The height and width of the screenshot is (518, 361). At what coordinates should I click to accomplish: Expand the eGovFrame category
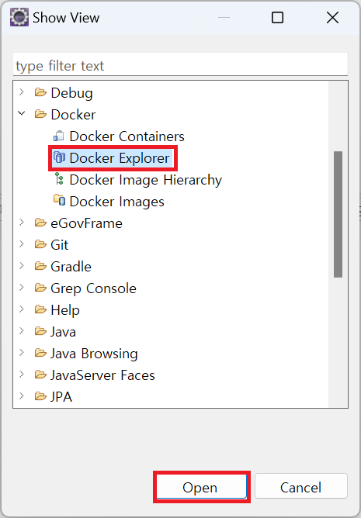(x=22, y=222)
